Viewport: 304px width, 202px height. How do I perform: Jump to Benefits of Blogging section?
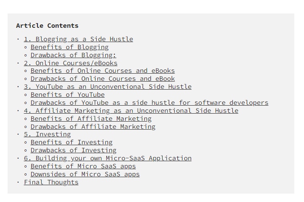pos(70,47)
